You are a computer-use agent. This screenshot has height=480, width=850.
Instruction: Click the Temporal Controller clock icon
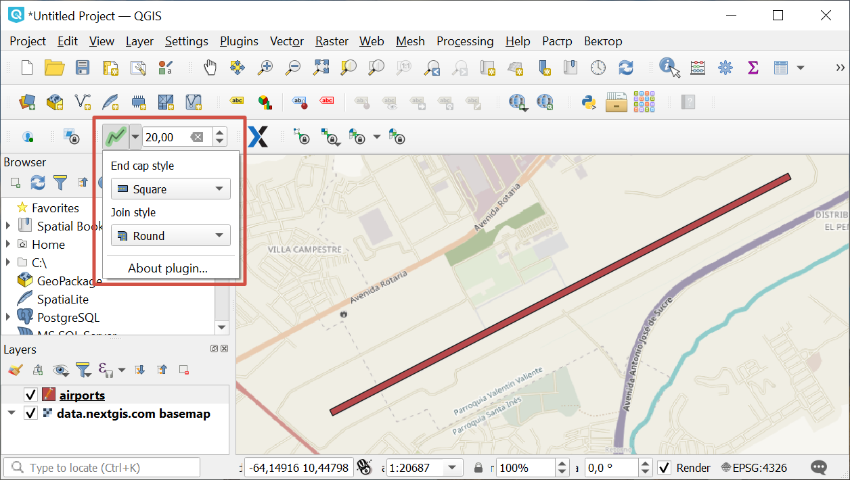(598, 67)
